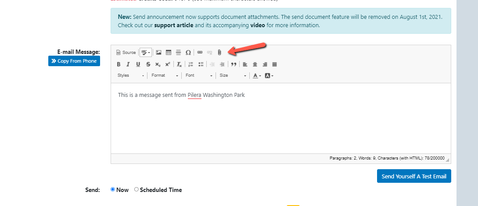This screenshot has height=206, width=478.
Task: Click the unlink icon
Action: tap(209, 52)
